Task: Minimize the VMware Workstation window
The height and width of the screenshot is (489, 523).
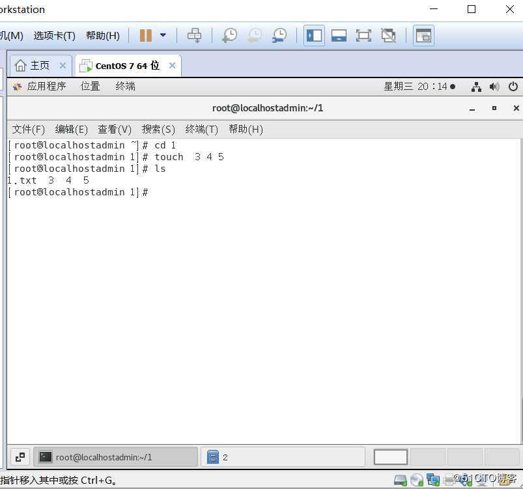Action: click(434, 9)
